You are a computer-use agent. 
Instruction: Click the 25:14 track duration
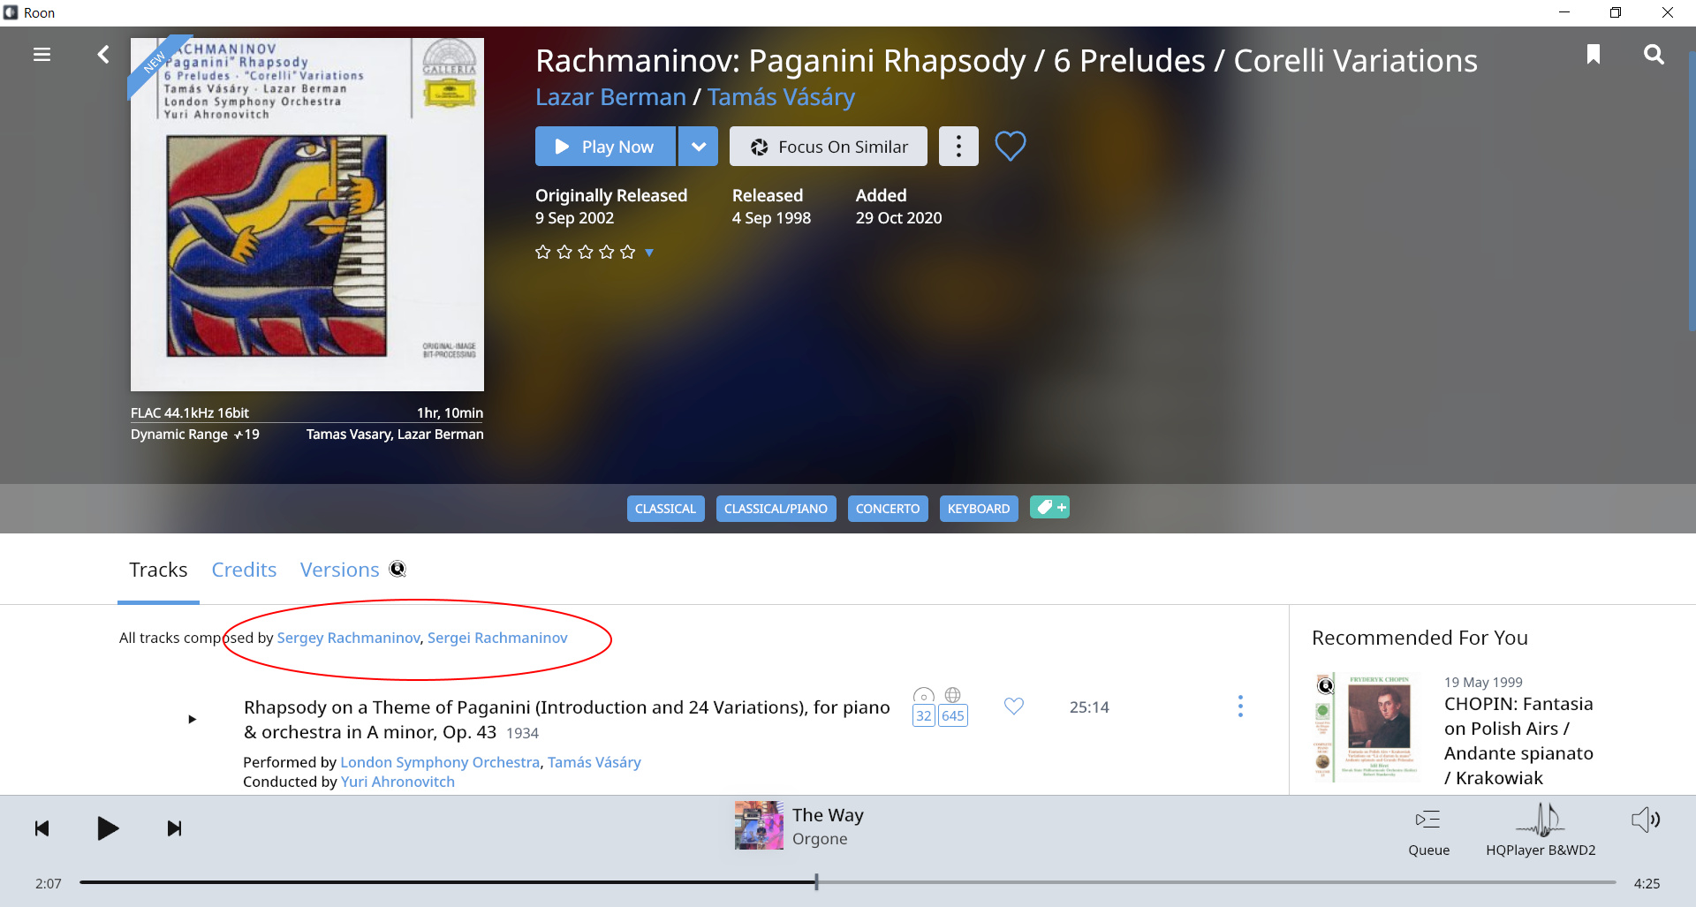coord(1089,707)
